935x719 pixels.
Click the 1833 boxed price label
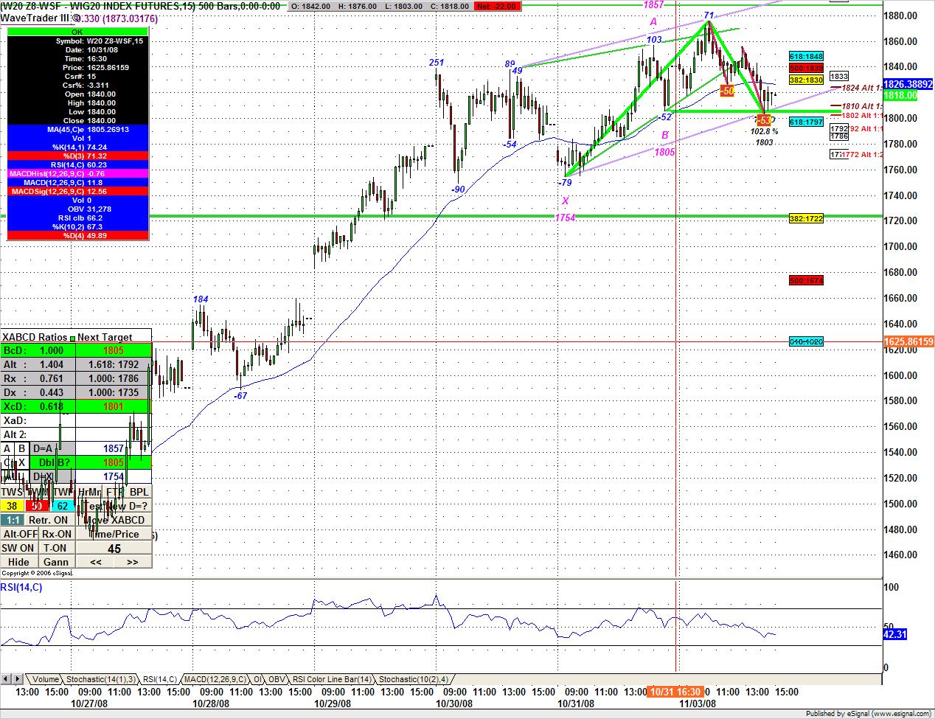[x=839, y=77]
